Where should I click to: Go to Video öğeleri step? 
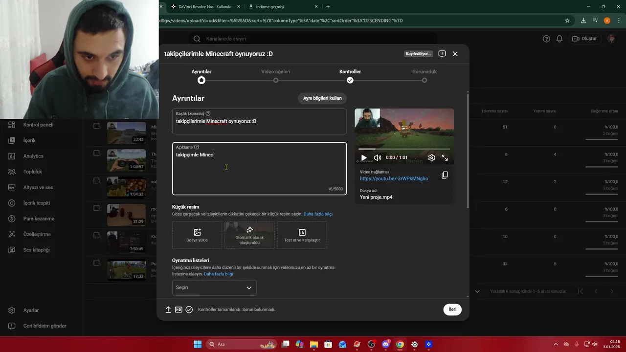click(x=276, y=76)
